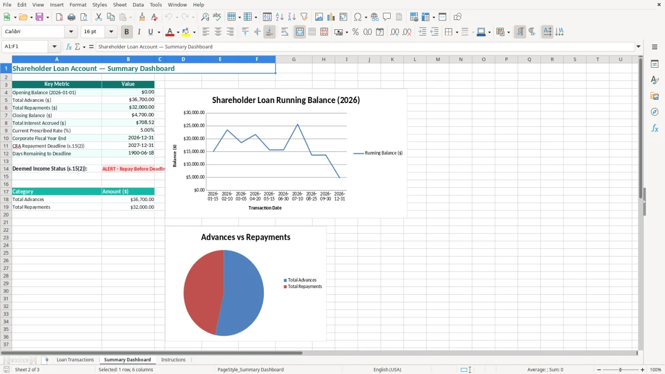Insert an image

(x=319, y=17)
